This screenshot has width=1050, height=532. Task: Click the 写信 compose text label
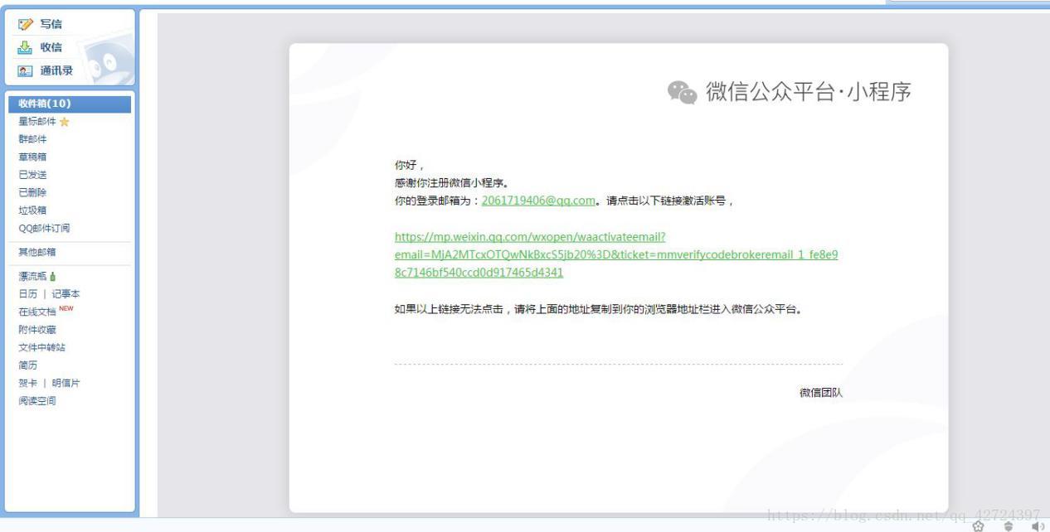(x=51, y=25)
